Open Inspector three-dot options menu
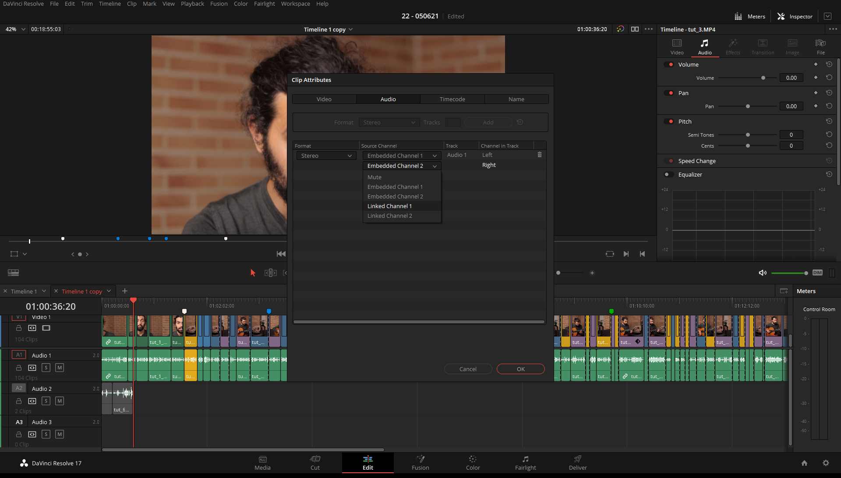 (x=833, y=29)
